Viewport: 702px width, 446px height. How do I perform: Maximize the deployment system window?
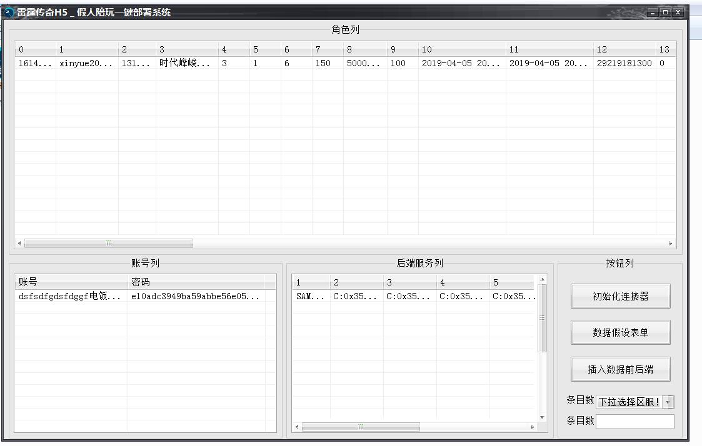point(665,12)
